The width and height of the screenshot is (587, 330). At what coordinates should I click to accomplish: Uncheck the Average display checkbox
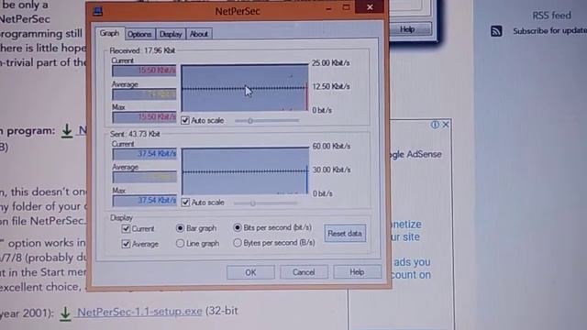click(x=126, y=244)
